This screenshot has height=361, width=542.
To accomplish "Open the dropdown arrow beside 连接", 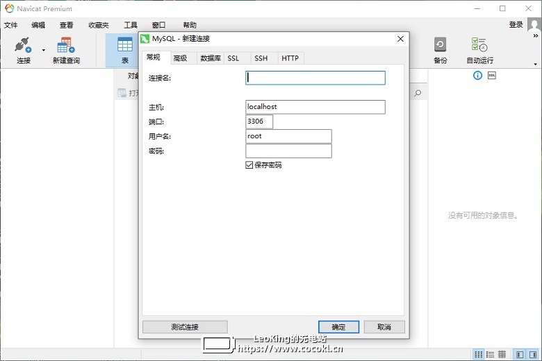I will coord(44,51).
